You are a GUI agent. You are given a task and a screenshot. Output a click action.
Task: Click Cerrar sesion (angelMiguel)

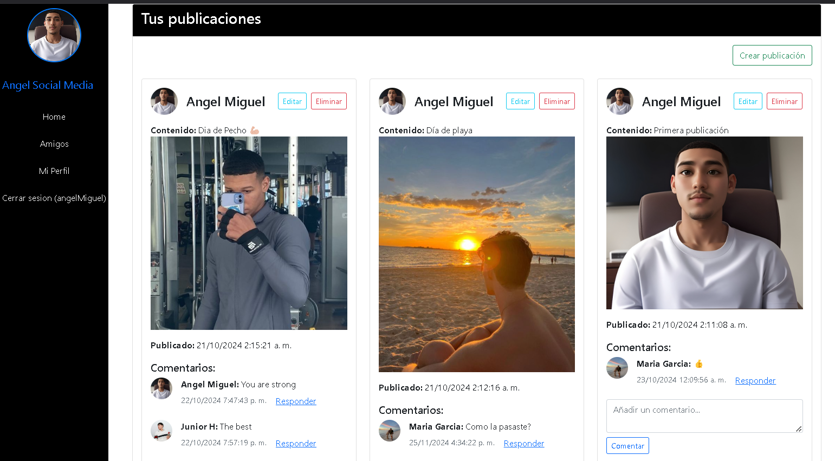coord(54,198)
